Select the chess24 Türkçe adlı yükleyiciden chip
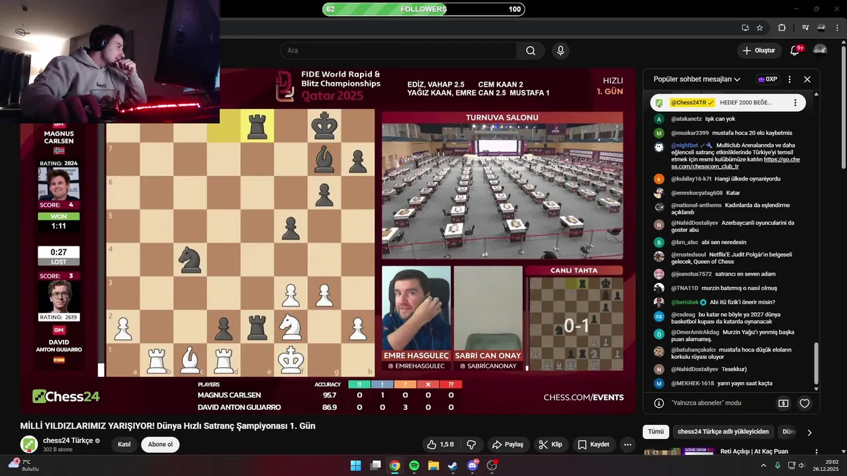Image resolution: width=847 pixels, height=476 pixels. [x=723, y=432]
